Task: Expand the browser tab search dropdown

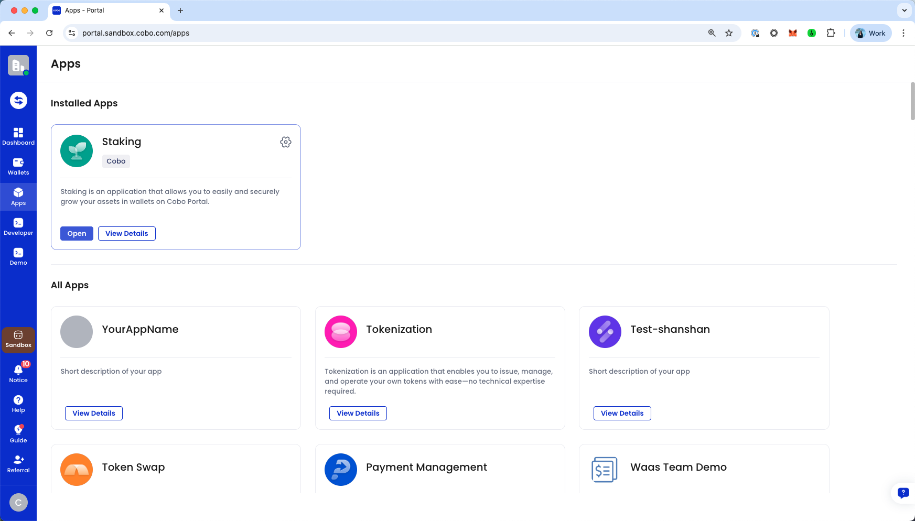Action: [904, 10]
